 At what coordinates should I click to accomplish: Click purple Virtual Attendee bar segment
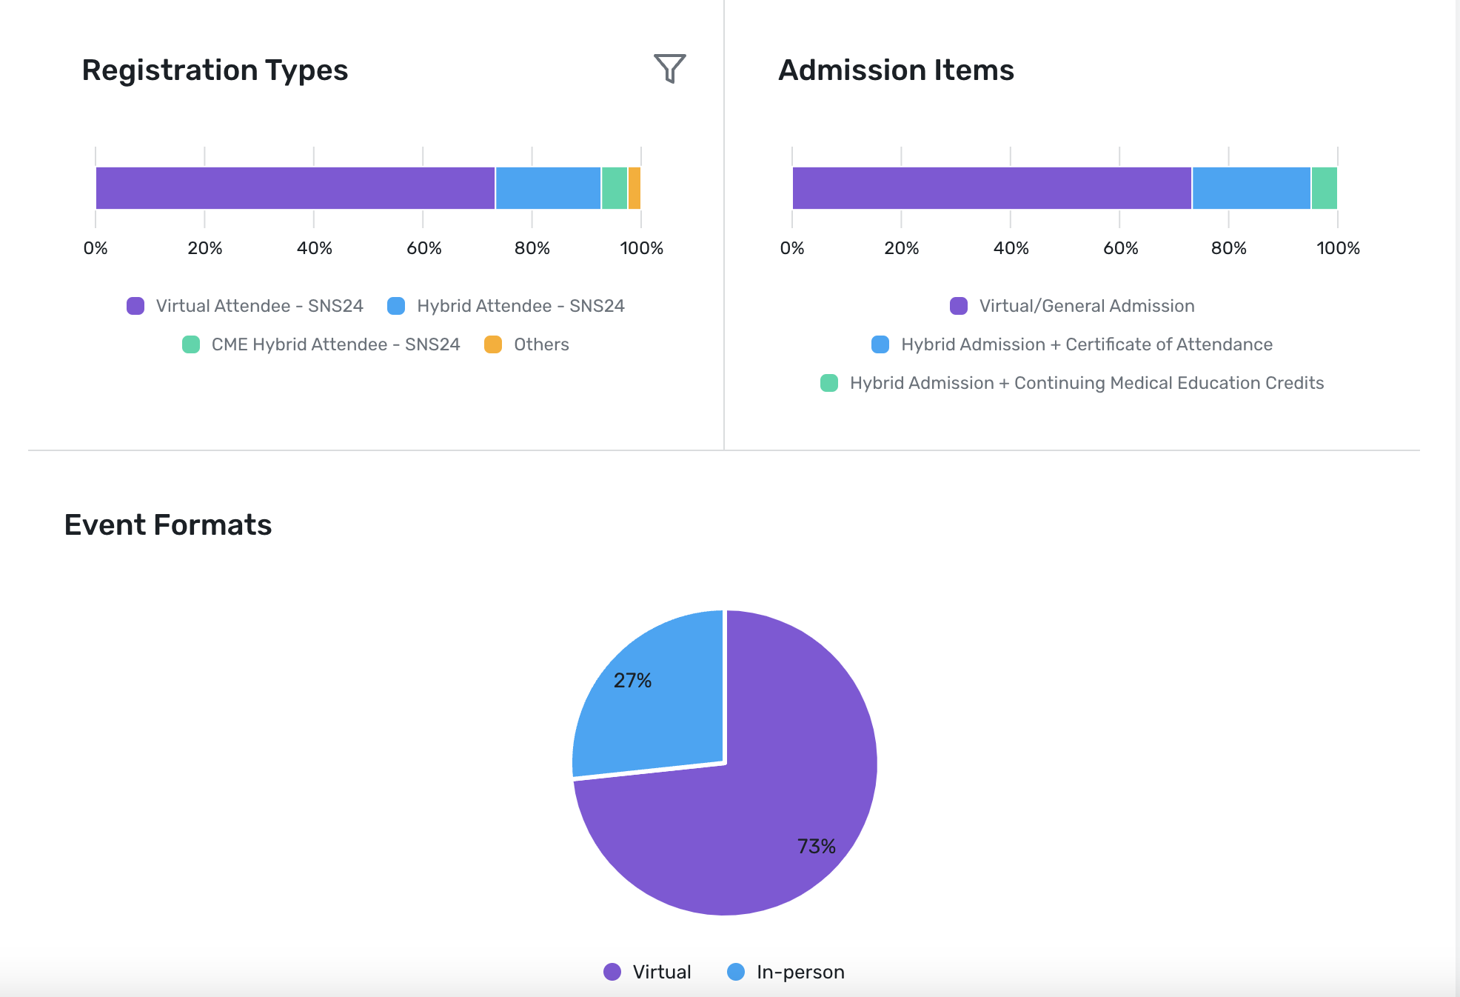point(295,188)
